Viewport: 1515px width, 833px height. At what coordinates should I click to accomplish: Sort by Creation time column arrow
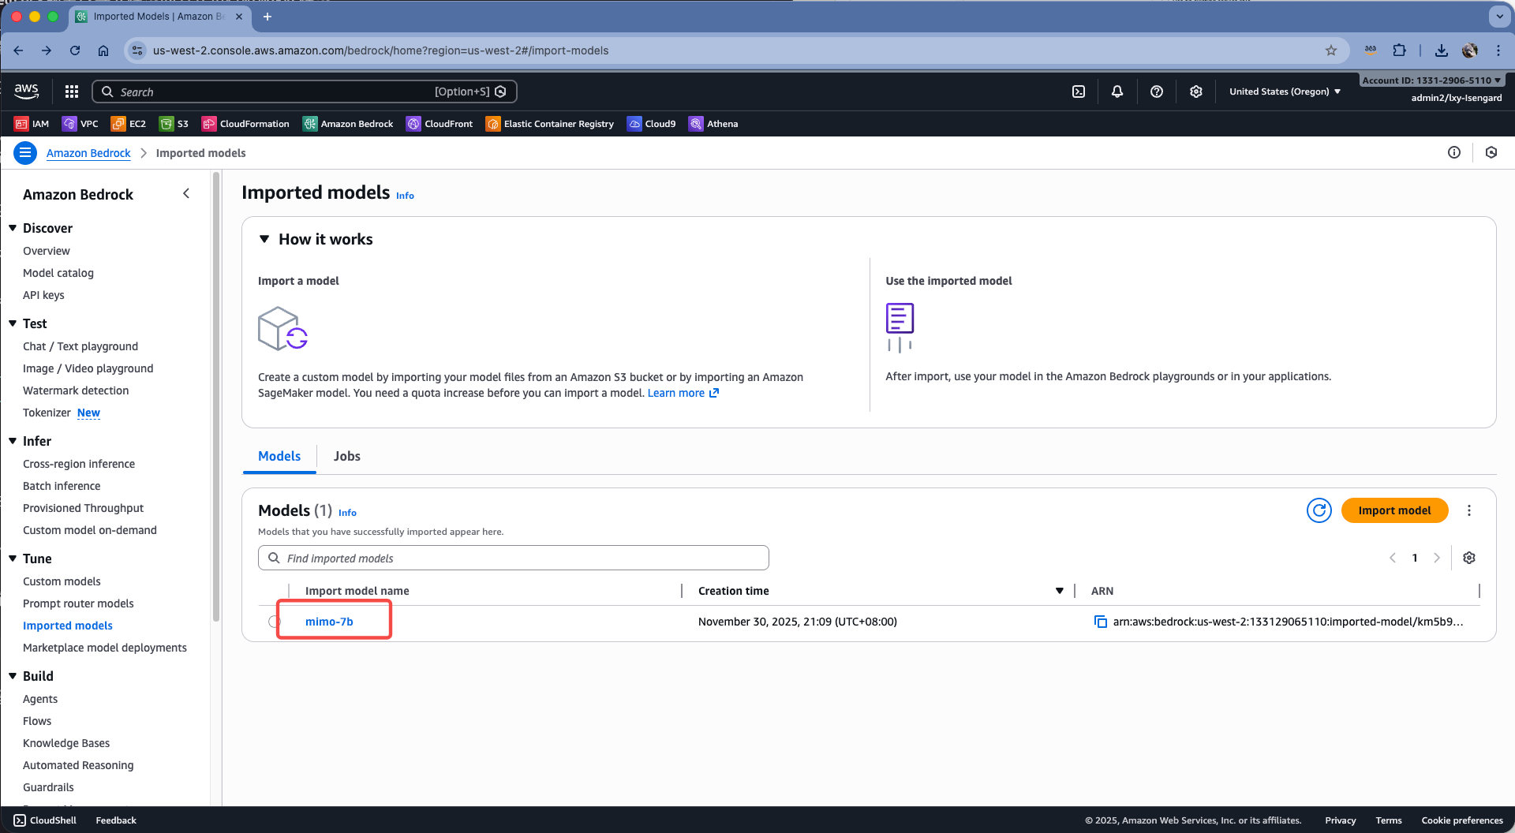1059,591
